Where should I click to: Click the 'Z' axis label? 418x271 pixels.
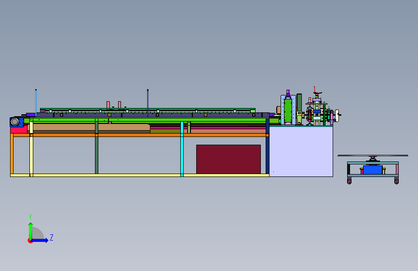(x=52, y=237)
